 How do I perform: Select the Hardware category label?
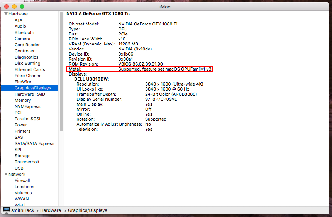pos(18,14)
